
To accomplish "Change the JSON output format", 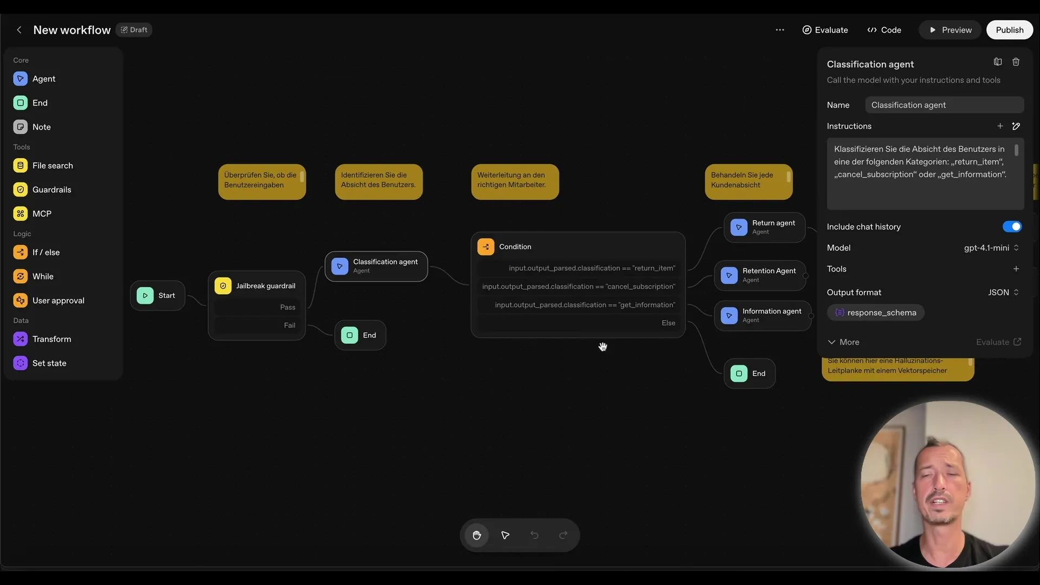I will click(1003, 292).
